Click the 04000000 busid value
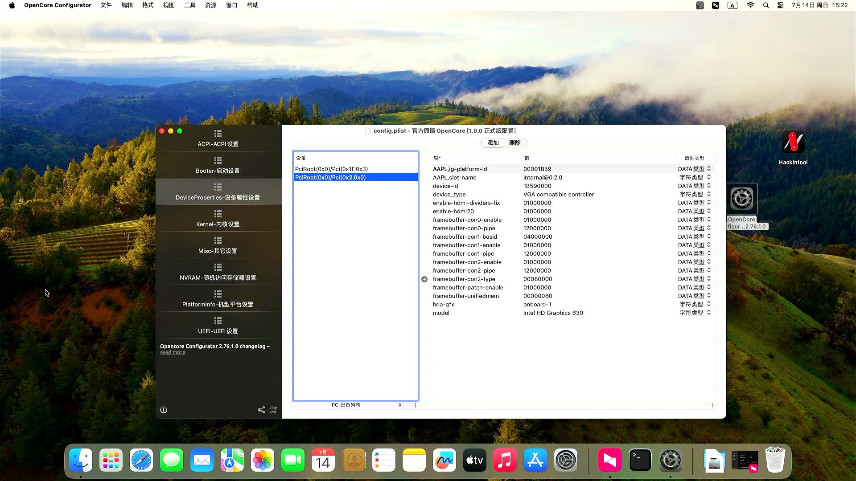 click(538, 237)
